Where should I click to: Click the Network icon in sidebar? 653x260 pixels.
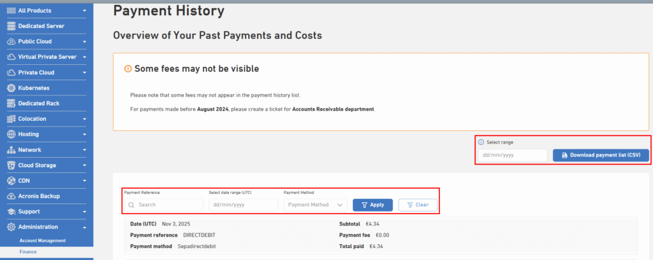point(11,150)
